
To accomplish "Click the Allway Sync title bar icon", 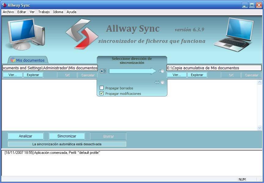I will pos(4,5).
